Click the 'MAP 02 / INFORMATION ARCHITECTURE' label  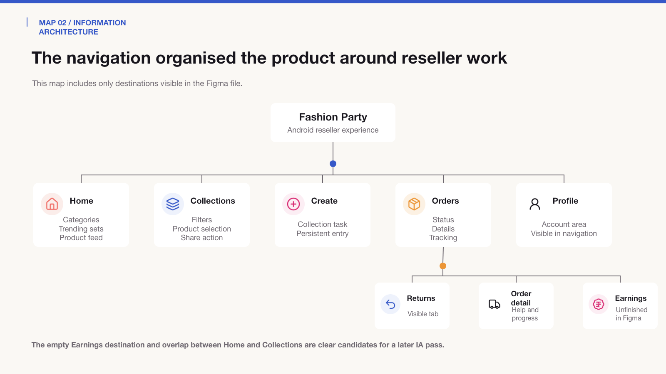(x=82, y=27)
